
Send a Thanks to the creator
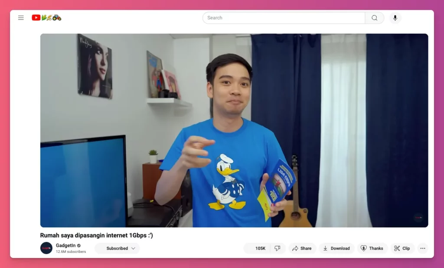pyautogui.click(x=372, y=249)
